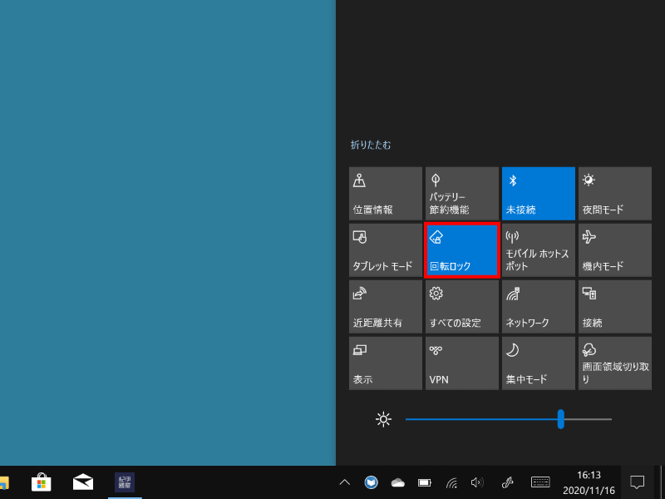The height and width of the screenshot is (499, 665).
Task: Open the Location quick action tile
Action: 385,193
